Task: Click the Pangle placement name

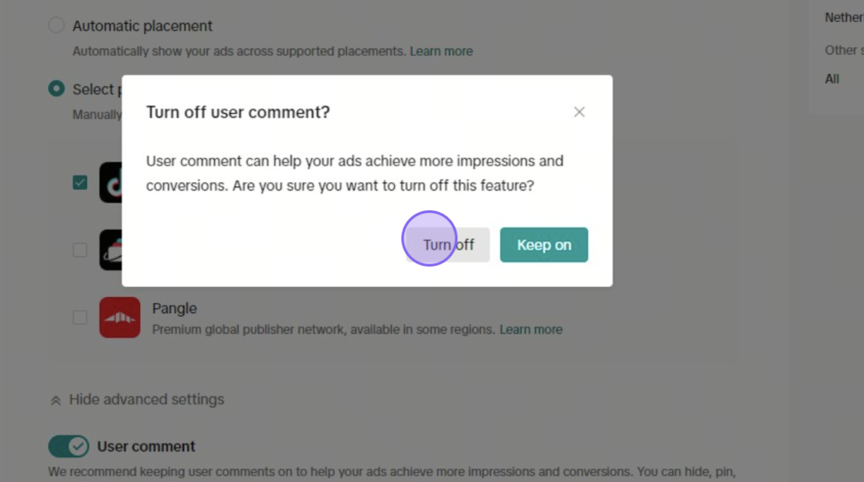Action: click(174, 308)
